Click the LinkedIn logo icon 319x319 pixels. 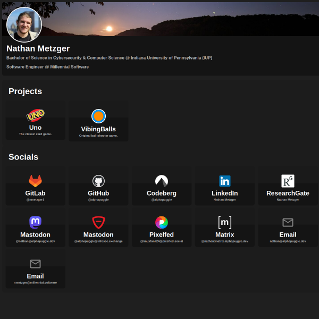225,181
